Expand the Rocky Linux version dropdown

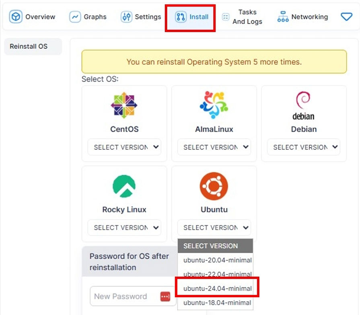tap(124, 228)
